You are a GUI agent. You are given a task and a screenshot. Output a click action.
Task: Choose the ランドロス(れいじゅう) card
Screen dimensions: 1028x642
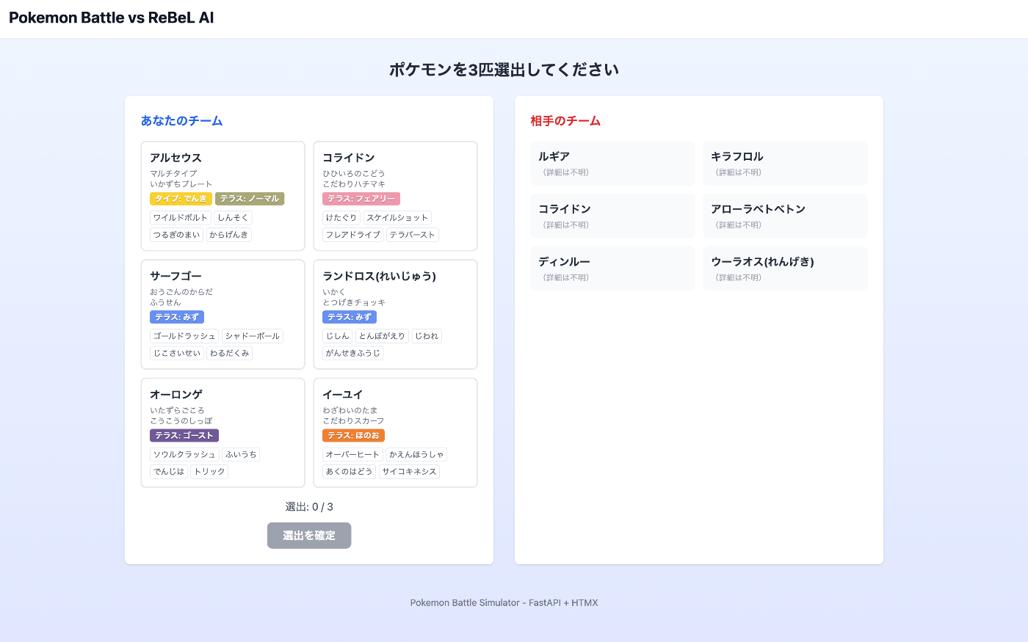pyautogui.click(x=395, y=314)
